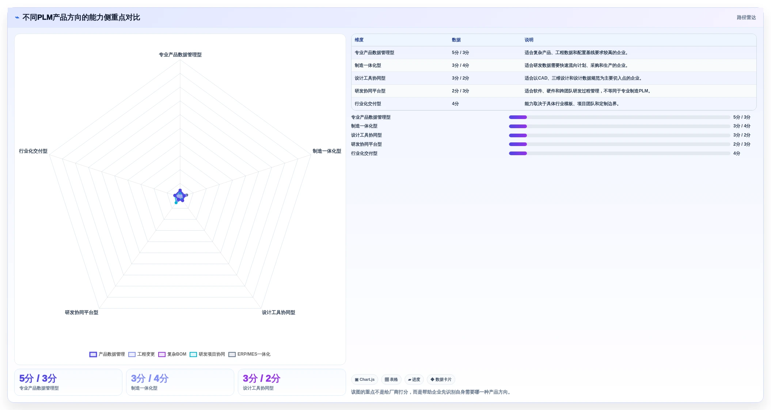Viewport: 771px width, 410px height.
Task: Click the footnote starting 该图的重点不是给厂商打分
Action: click(x=432, y=392)
